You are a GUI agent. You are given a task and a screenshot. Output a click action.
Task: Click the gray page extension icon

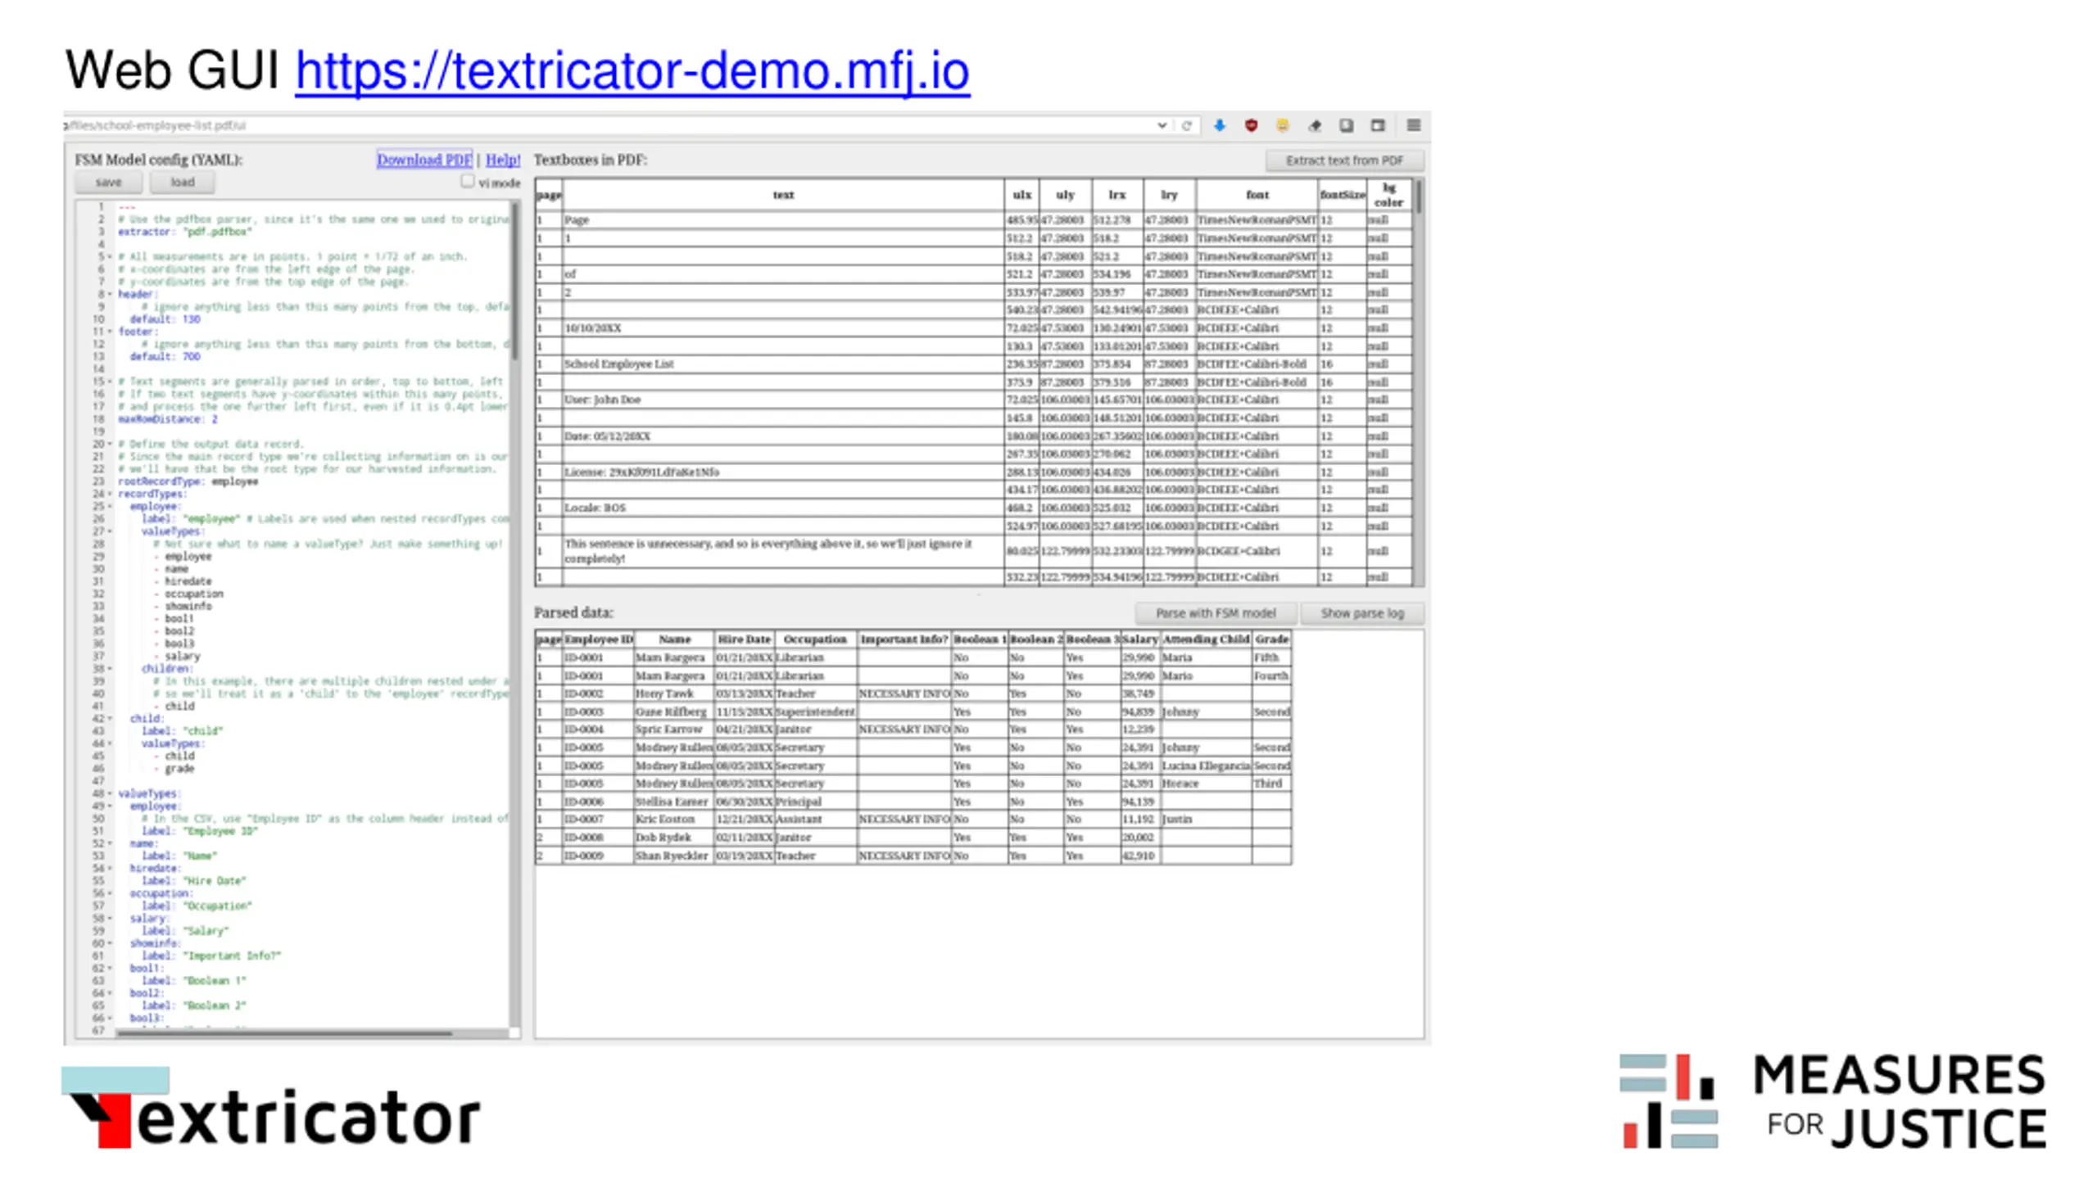point(1346,125)
